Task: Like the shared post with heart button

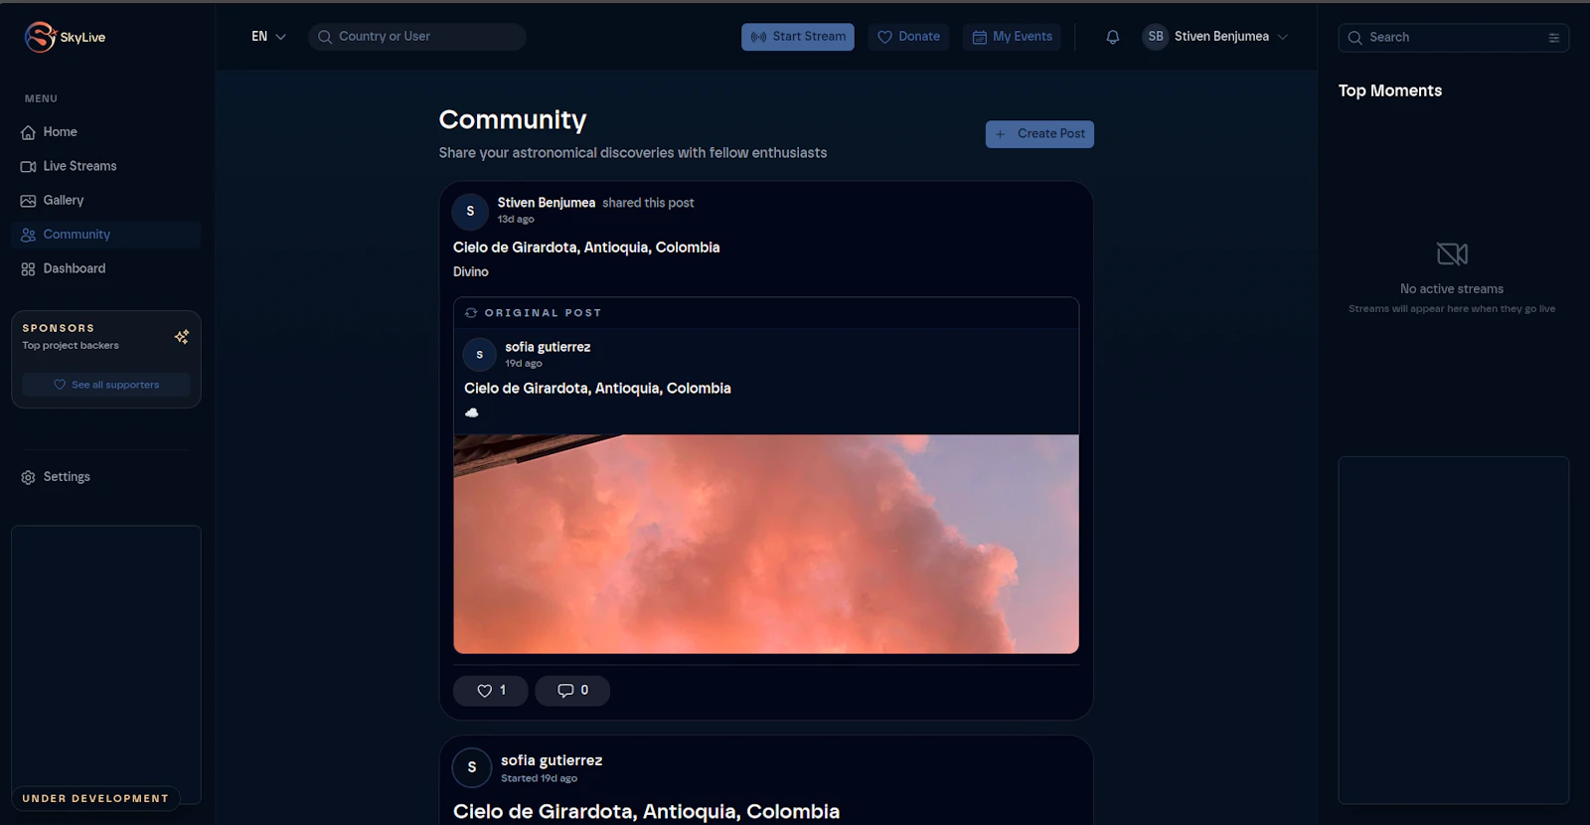Action: (x=491, y=691)
